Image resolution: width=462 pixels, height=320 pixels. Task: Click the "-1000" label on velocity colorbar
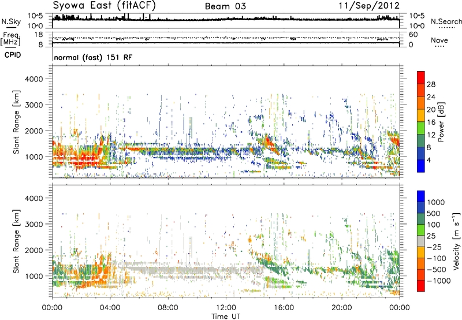coord(438,281)
